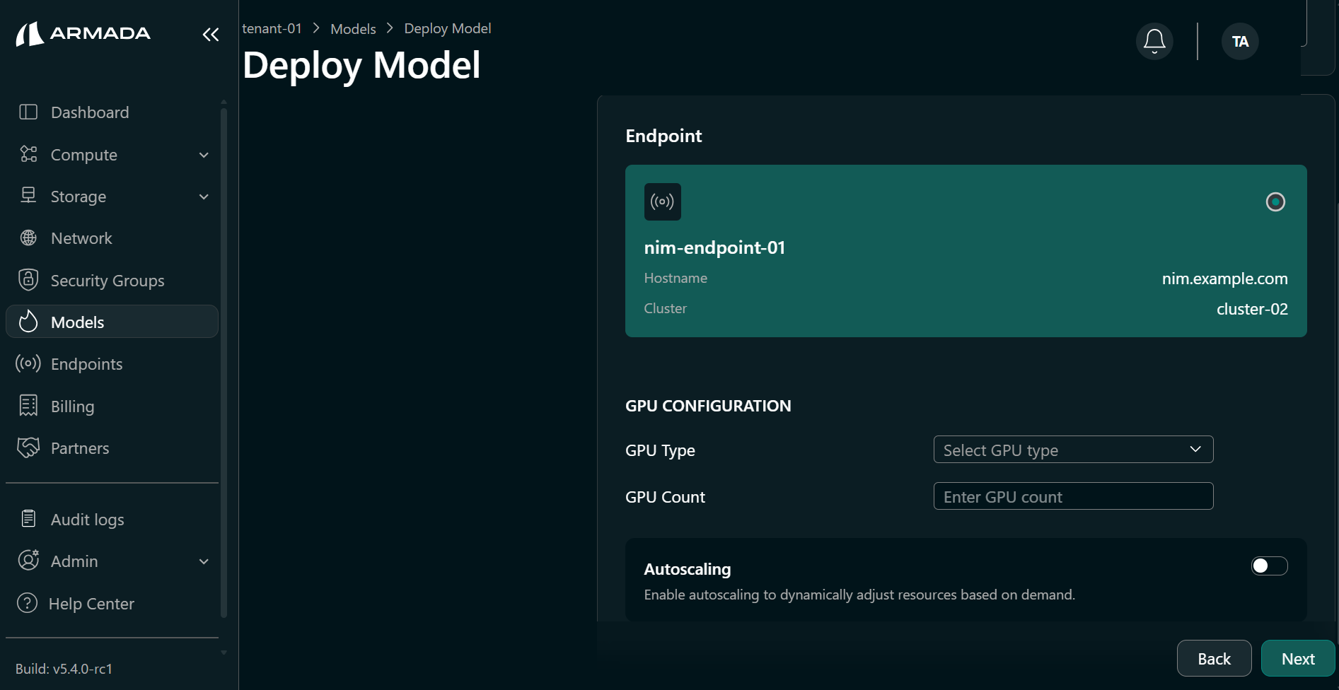Click the Security Groups shield icon
This screenshot has height=690, width=1339.
click(x=28, y=280)
